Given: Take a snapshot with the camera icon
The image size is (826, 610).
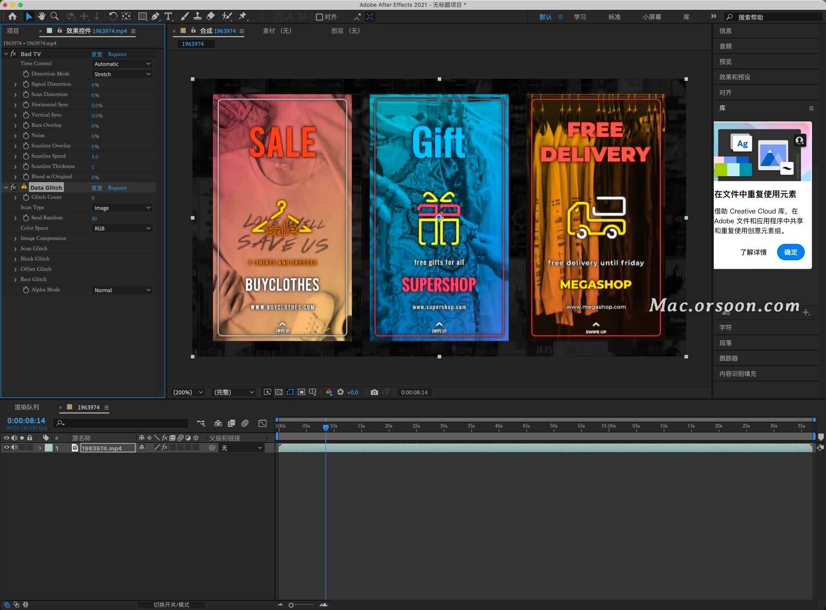Looking at the screenshot, I should click(374, 392).
